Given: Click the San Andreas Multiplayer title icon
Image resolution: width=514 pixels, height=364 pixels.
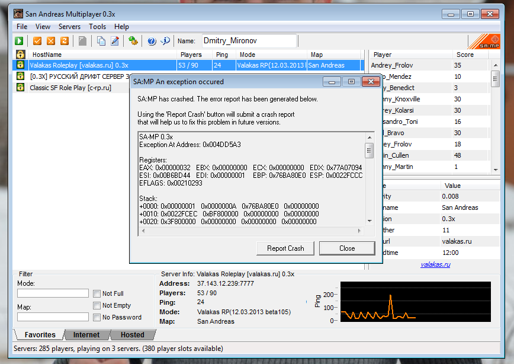Looking at the screenshot, I should (x=18, y=14).
